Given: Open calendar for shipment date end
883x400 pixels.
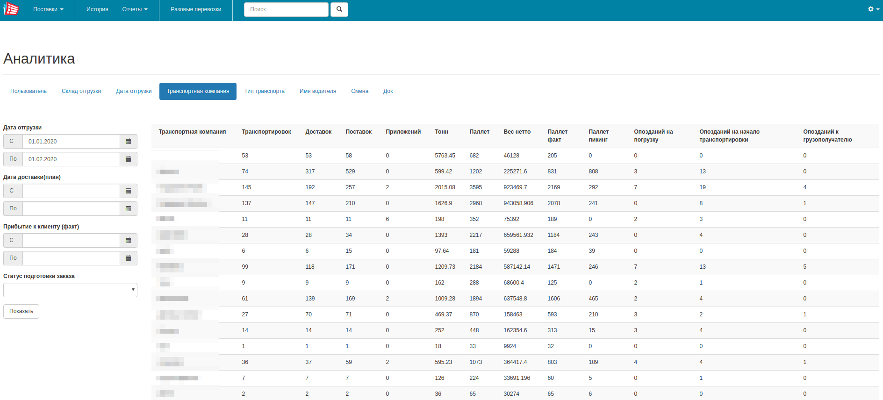Looking at the screenshot, I should coord(129,159).
